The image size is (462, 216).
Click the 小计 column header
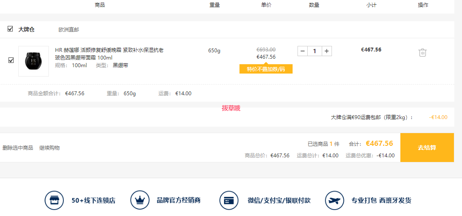point(371,5)
